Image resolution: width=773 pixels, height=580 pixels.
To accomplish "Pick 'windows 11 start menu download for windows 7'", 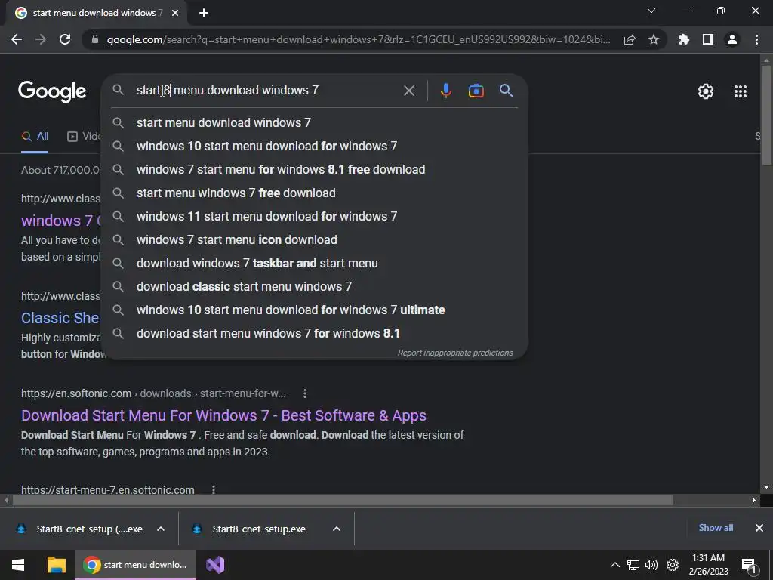I will point(315,217).
